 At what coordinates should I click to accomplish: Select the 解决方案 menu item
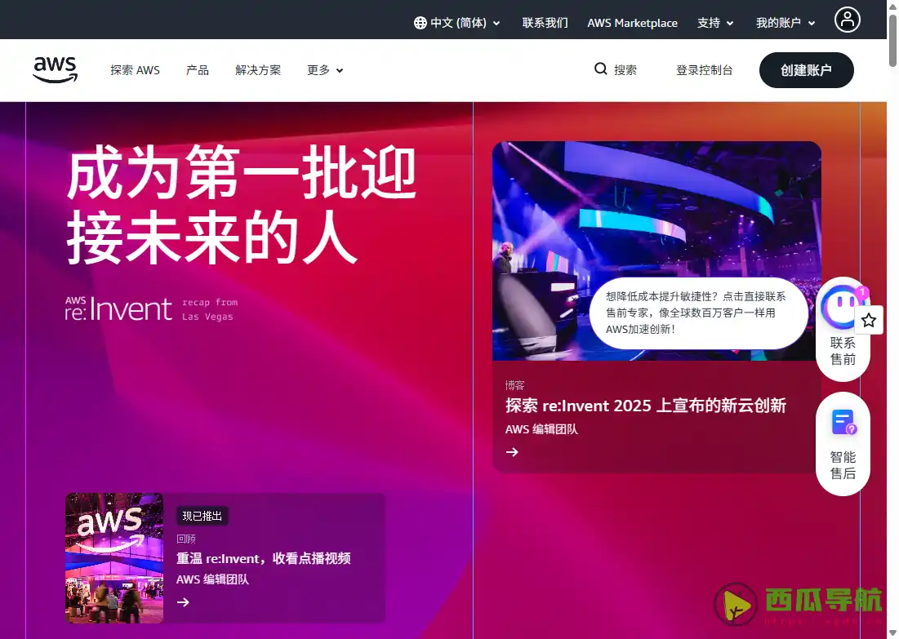(x=257, y=70)
